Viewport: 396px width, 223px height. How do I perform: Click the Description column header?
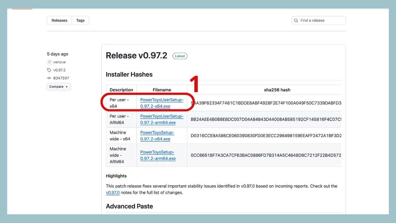[x=121, y=90]
